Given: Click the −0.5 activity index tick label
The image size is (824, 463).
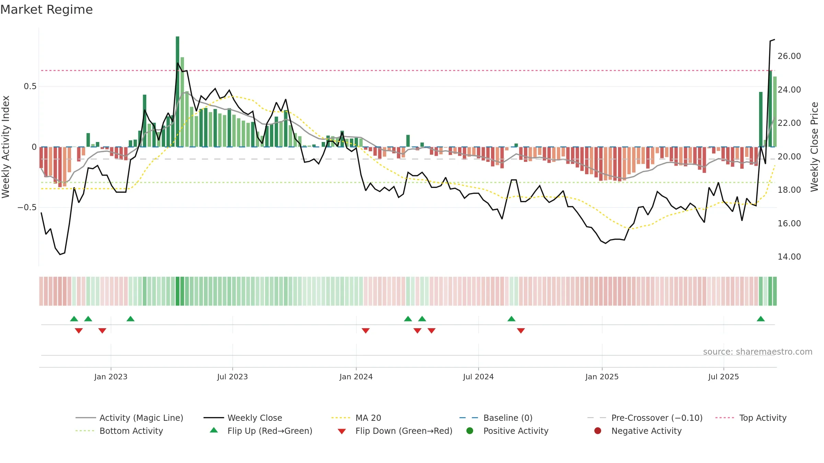Looking at the screenshot, I should 27,207.
